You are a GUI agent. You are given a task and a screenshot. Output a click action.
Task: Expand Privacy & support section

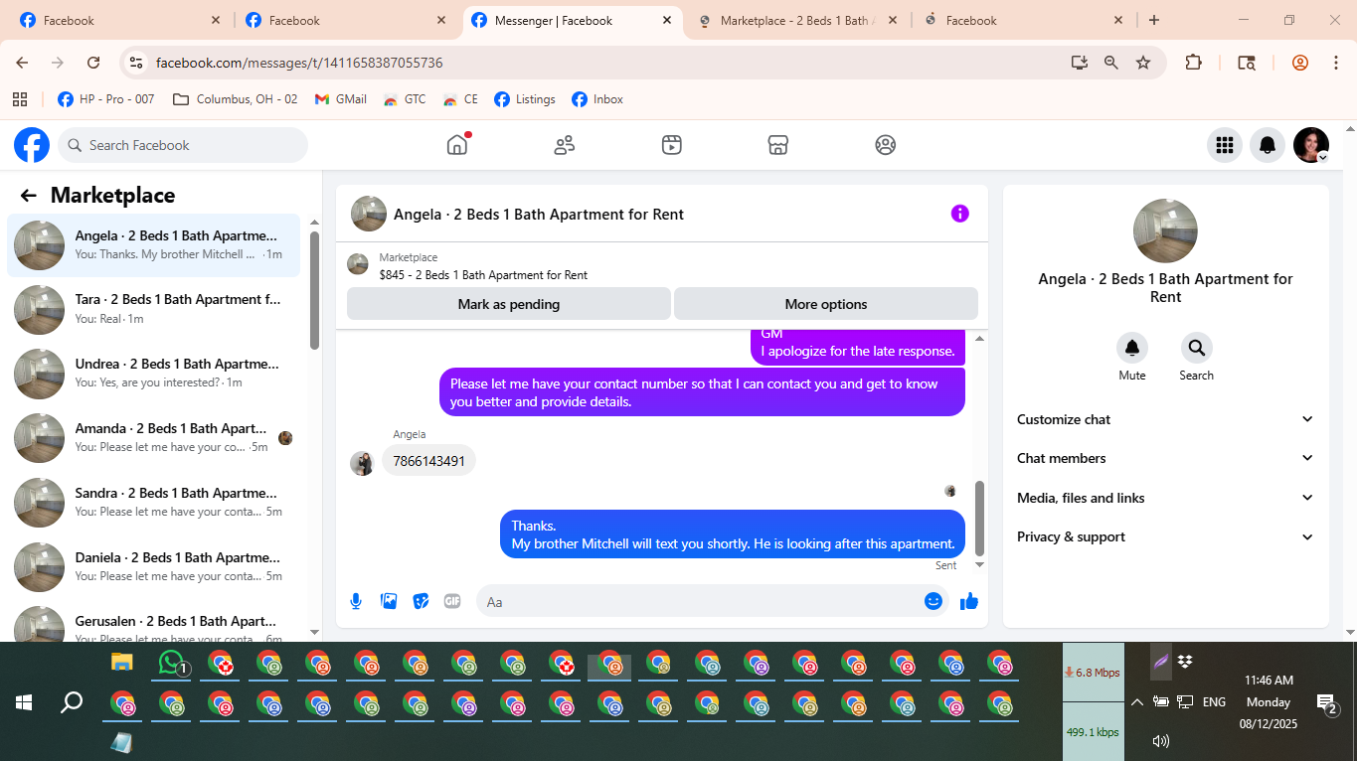tap(1166, 536)
